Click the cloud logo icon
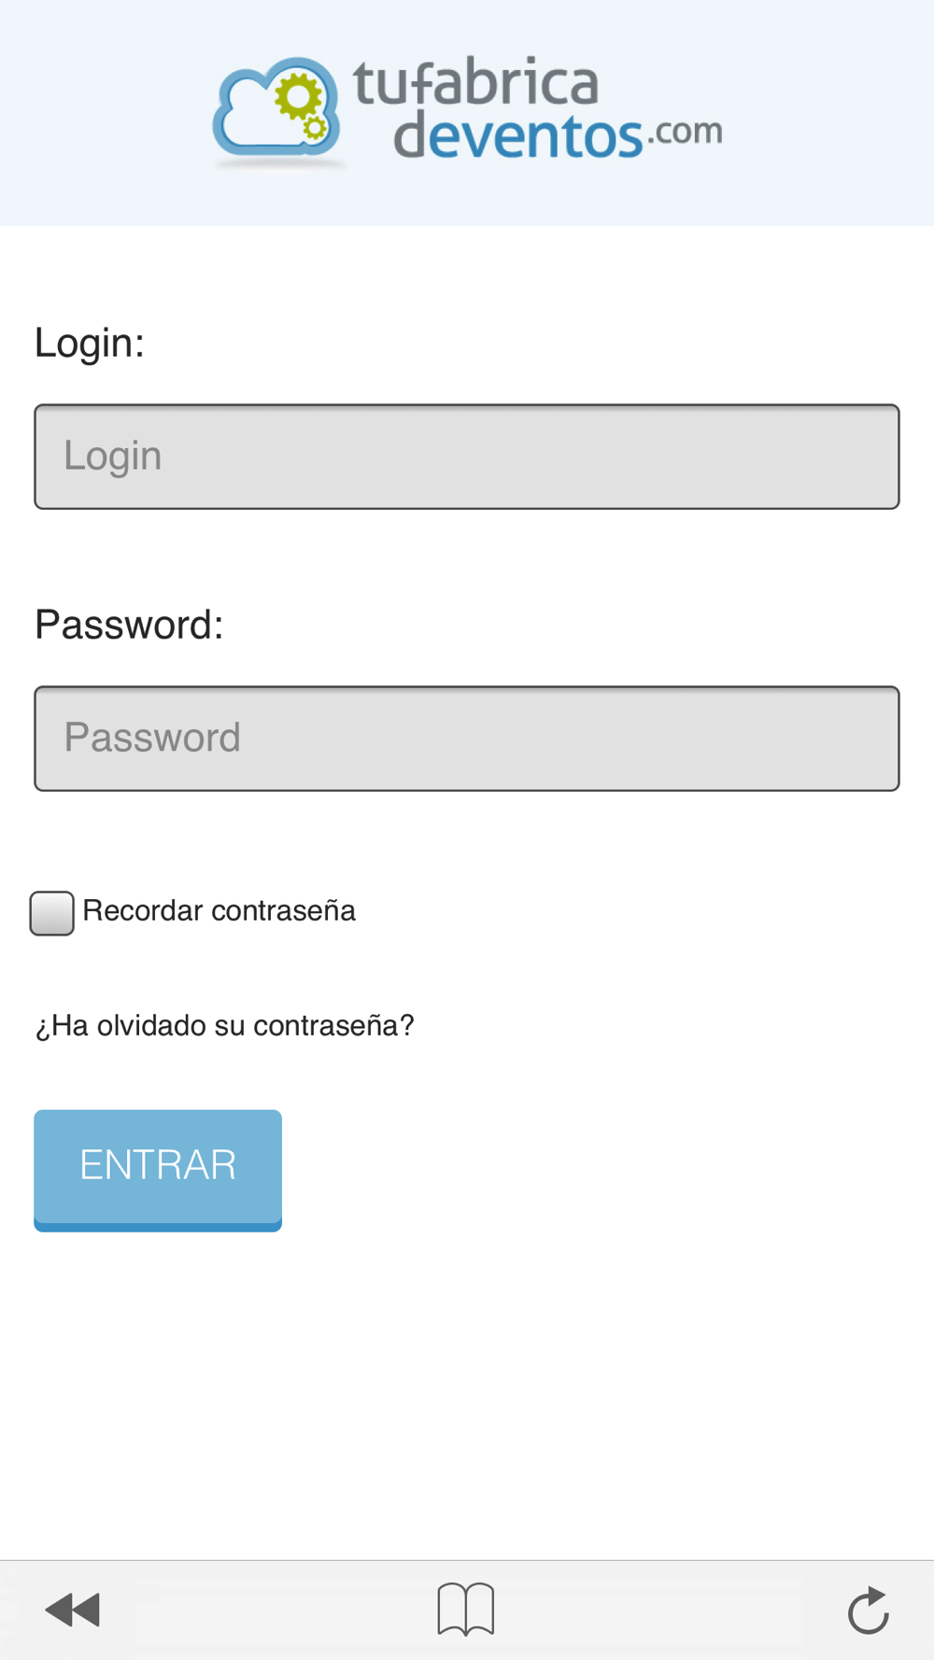934x1660 pixels. tap(276, 109)
